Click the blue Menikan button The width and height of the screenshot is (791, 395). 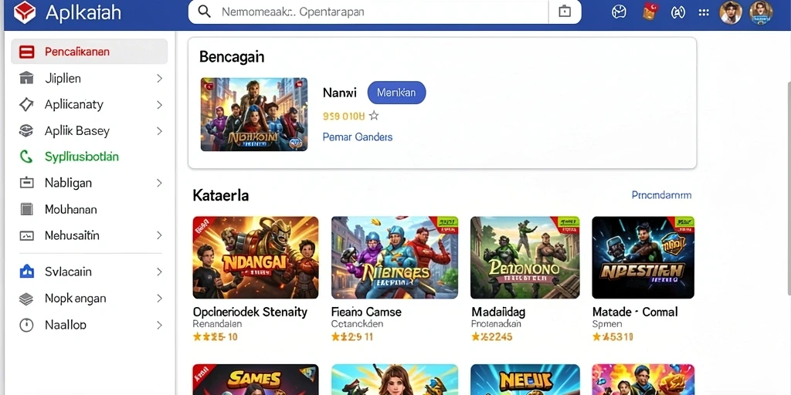(x=396, y=93)
